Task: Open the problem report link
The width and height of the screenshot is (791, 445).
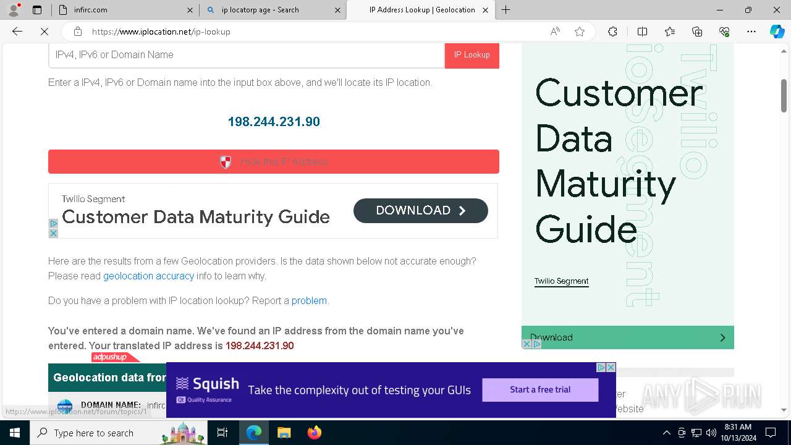Action: point(309,301)
